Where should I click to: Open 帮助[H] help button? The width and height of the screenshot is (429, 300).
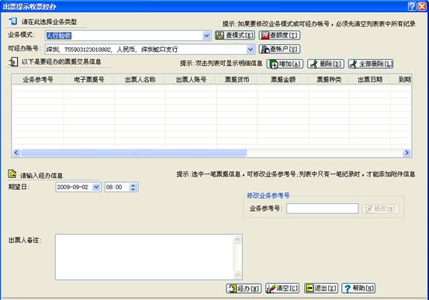click(358, 288)
